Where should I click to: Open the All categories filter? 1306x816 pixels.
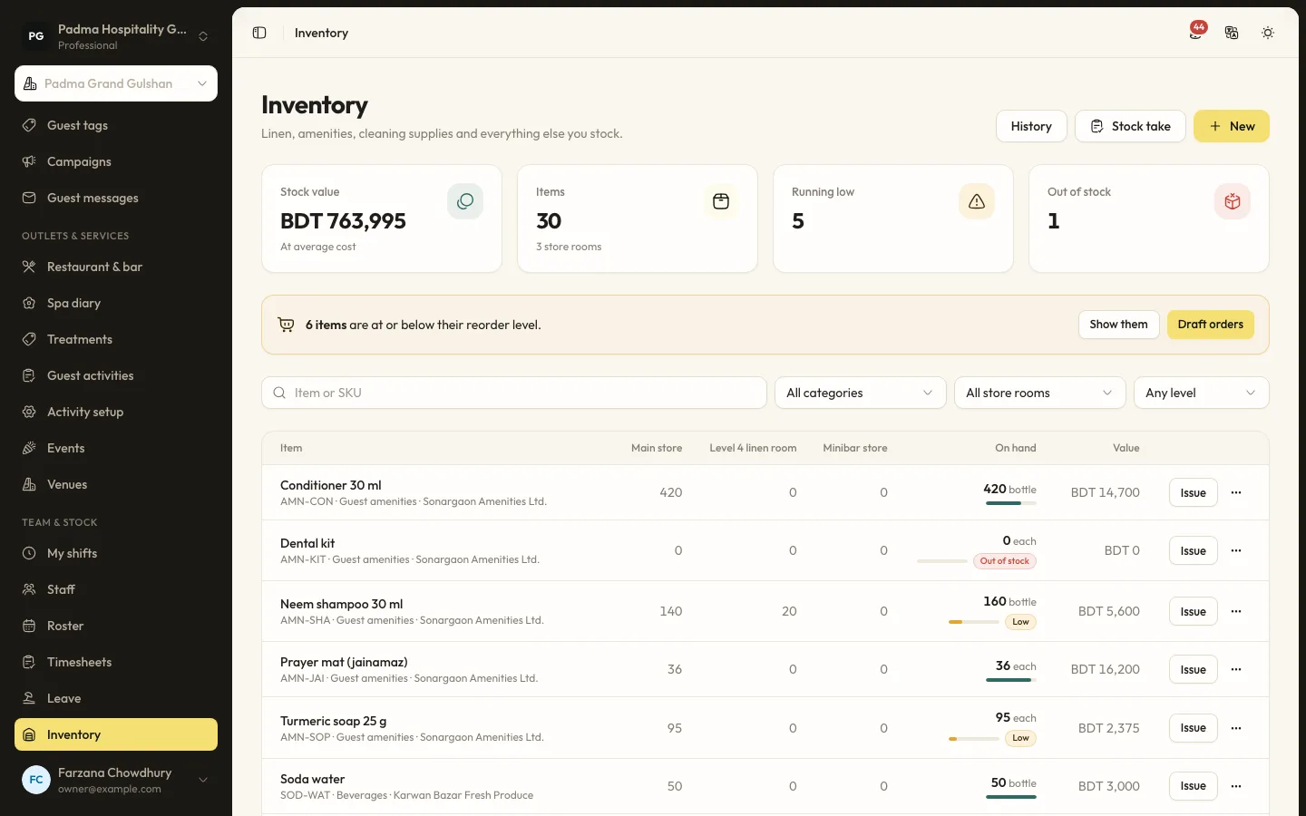pos(860,393)
